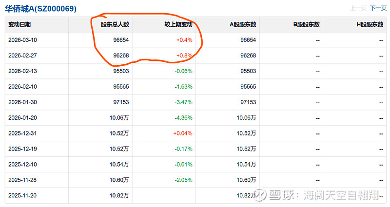This screenshot has height=207, width=390.
Task: Select the date cell 2026-03-10
Action: (22, 40)
